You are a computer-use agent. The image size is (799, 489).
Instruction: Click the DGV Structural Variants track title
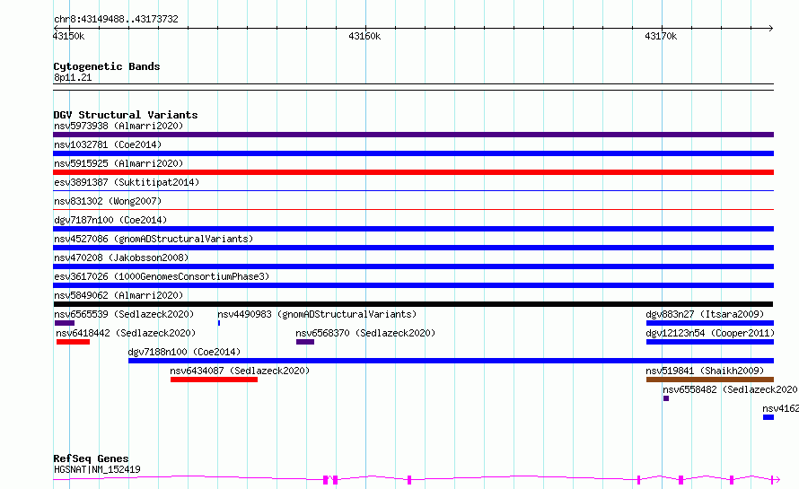click(126, 115)
